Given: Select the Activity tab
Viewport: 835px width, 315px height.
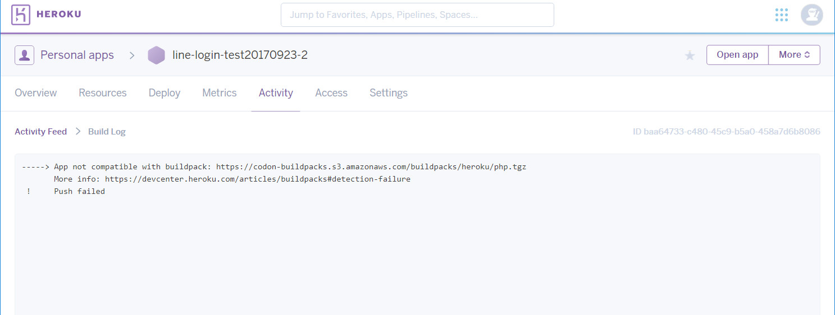Looking at the screenshot, I should (x=276, y=93).
